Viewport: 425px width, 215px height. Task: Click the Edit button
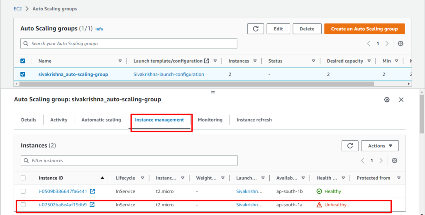coord(278,29)
